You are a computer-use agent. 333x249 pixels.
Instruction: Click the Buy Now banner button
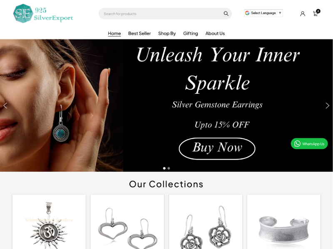[217, 149]
